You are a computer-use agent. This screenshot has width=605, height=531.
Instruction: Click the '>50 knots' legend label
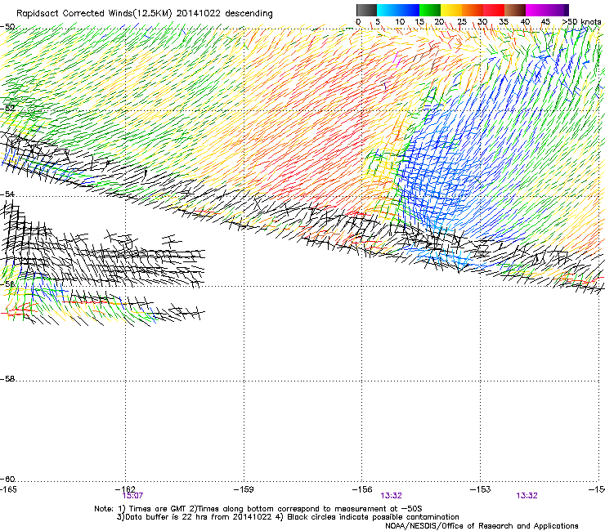coord(581,22)
